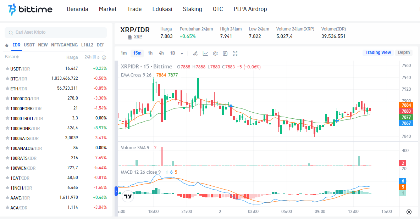
Task: Favorite the ETH/IDR pair star
Action: (7, 88)
